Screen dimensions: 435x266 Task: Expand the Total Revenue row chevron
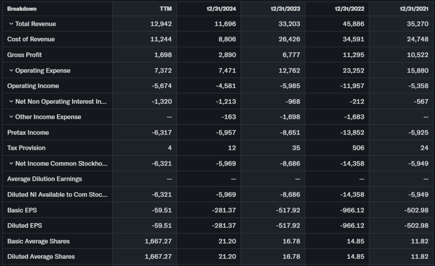point(11,24)
